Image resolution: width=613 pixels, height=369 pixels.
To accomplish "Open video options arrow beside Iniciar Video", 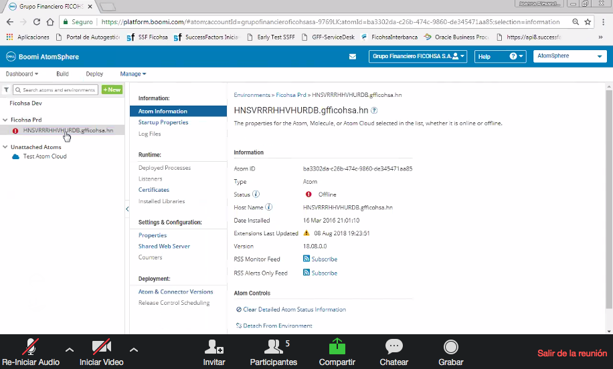I will (134, 350).
